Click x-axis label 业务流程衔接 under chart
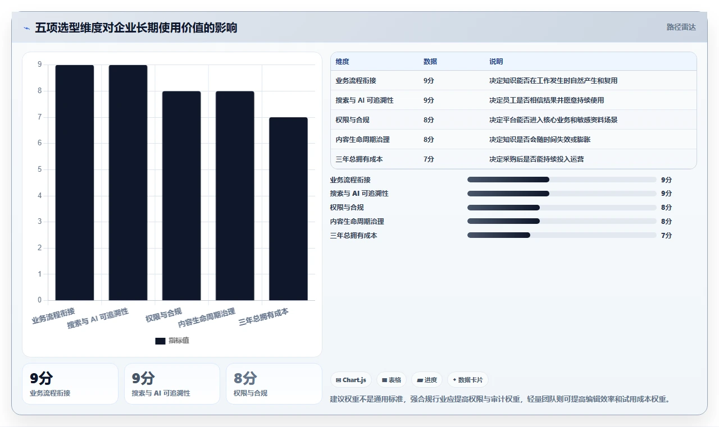The image size is (719, 427). 53,316
